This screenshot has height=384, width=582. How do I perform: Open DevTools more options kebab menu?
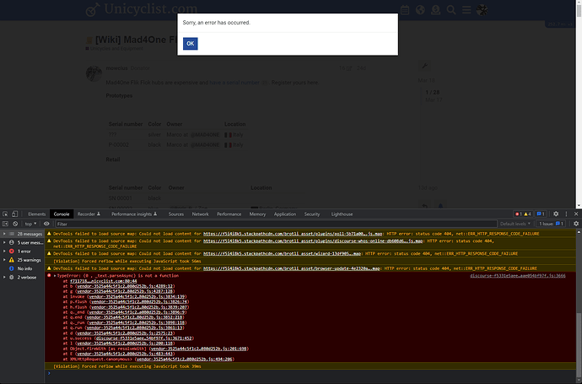566,214
